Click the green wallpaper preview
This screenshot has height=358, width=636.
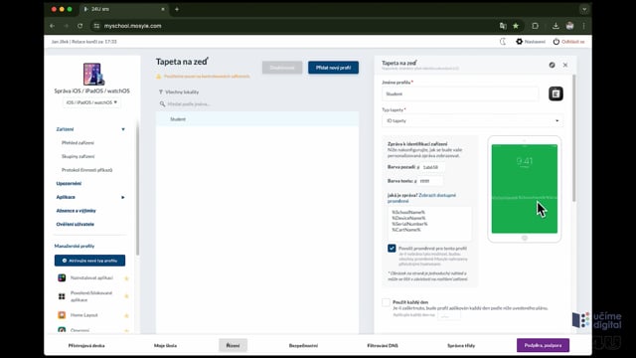click(524, 189)
